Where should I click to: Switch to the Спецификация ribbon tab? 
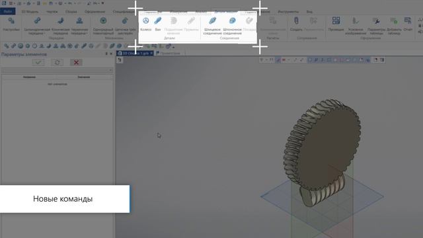click(124, 12)
